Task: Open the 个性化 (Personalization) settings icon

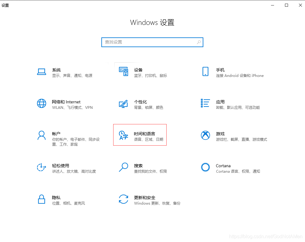Action: (124, 103)
